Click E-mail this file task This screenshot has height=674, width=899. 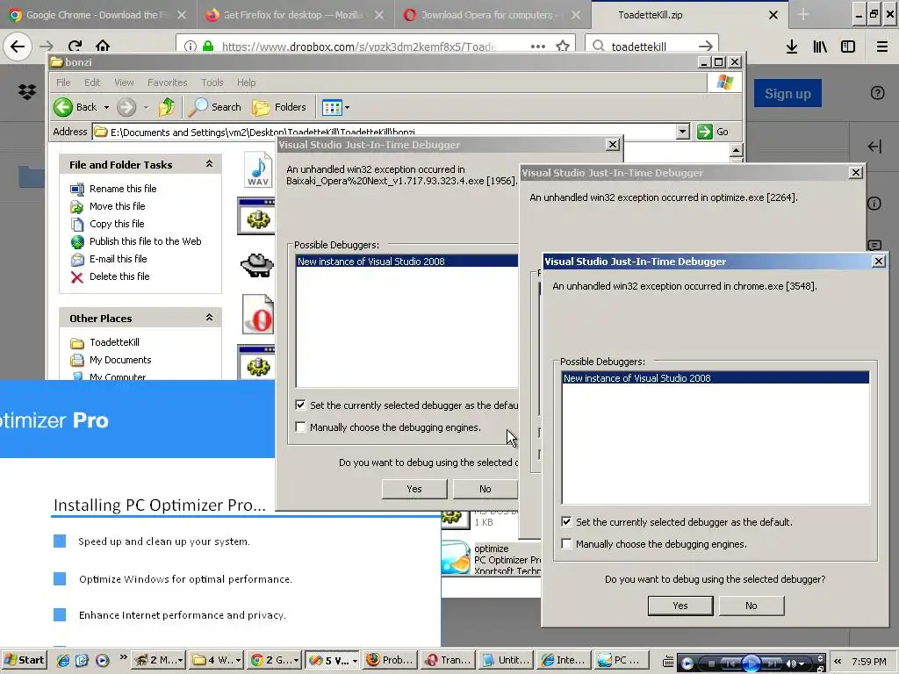(x=119, y=259)
